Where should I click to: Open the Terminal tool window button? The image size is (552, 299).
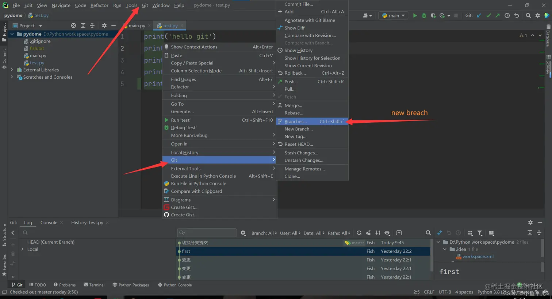[x=94, y=285]
